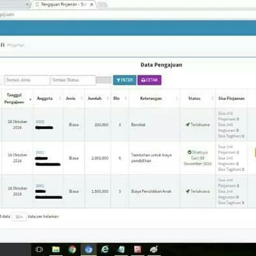Click 'November 2016' under Disetujui status

(197, 163)
